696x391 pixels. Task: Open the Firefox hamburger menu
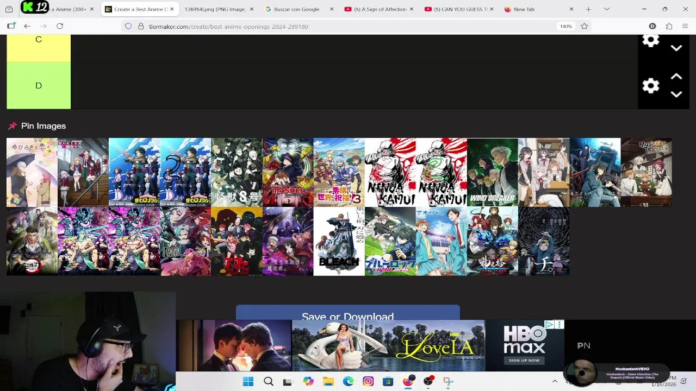[x=685, y=26]
